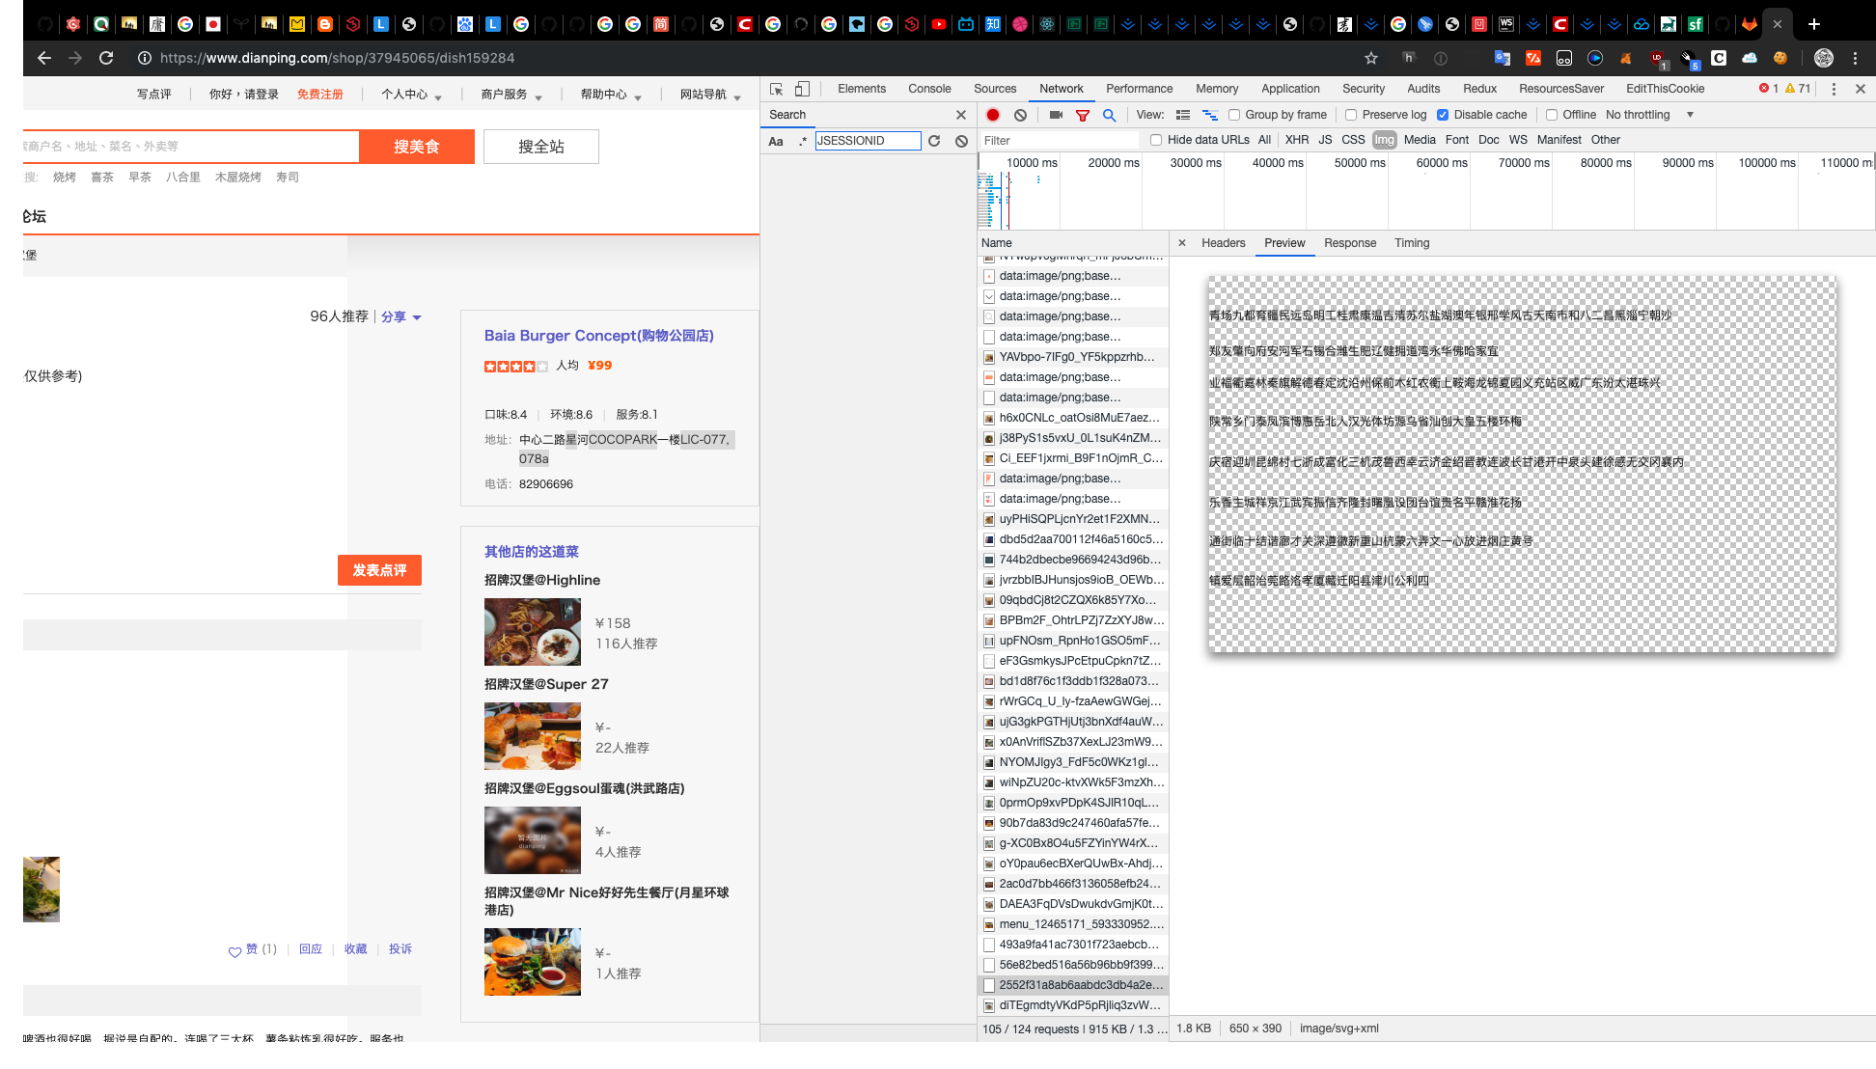The height and width of the screenshot is (1069, 1876).
Task: Toggle the network filter funnel icon
Action: pyautogui.click(x=1083, y=115)
